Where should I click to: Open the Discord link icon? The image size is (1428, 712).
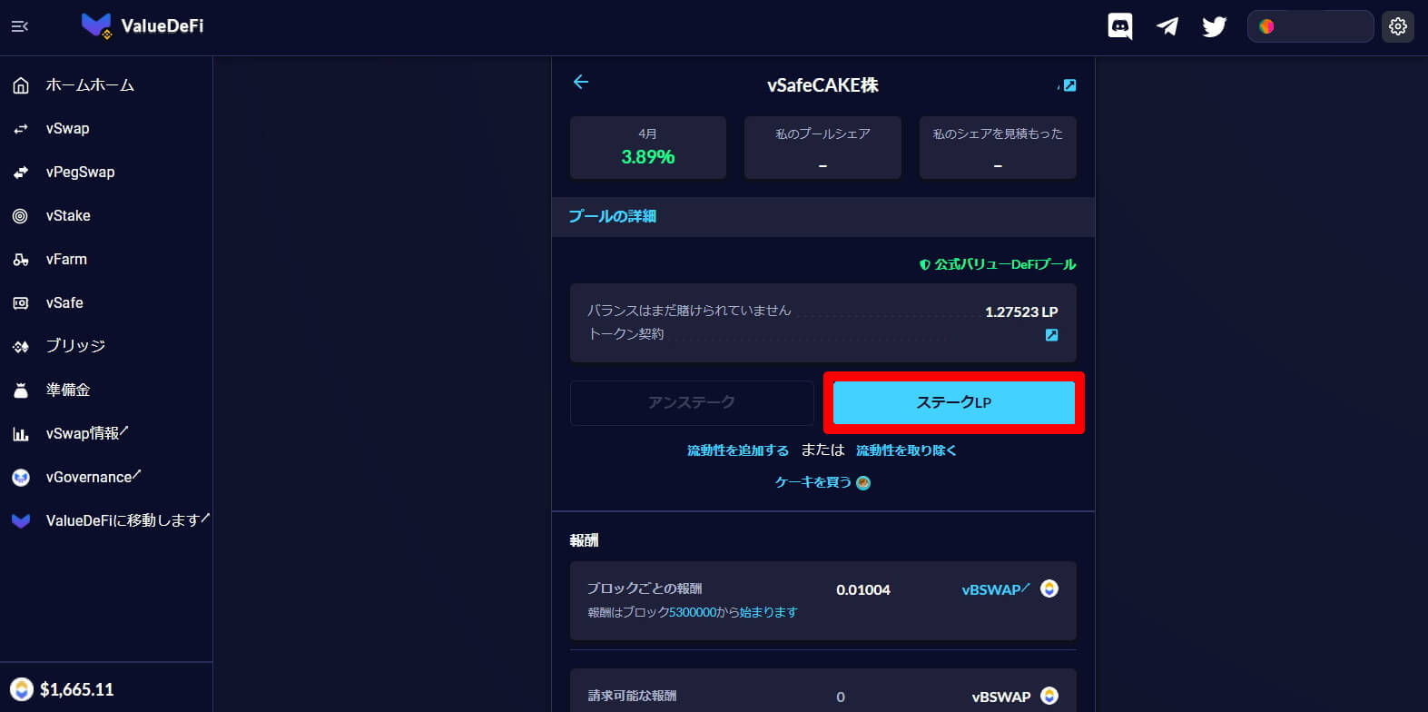point(1120,26)
